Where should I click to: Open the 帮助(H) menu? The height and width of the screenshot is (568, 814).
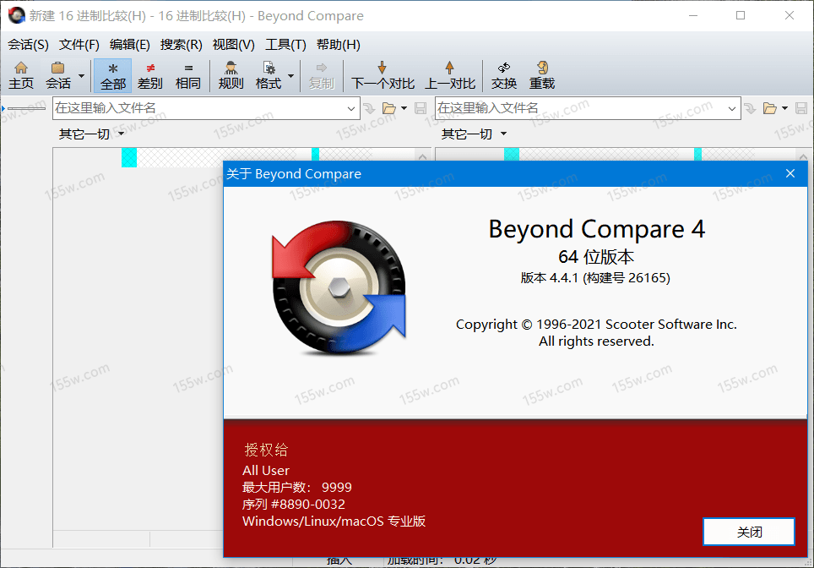tap(338, 45)
